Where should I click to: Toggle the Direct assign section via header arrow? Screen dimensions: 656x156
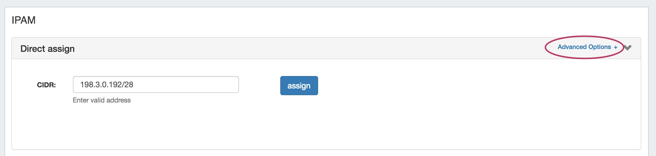pyautogui.click(x=627, y=48)
